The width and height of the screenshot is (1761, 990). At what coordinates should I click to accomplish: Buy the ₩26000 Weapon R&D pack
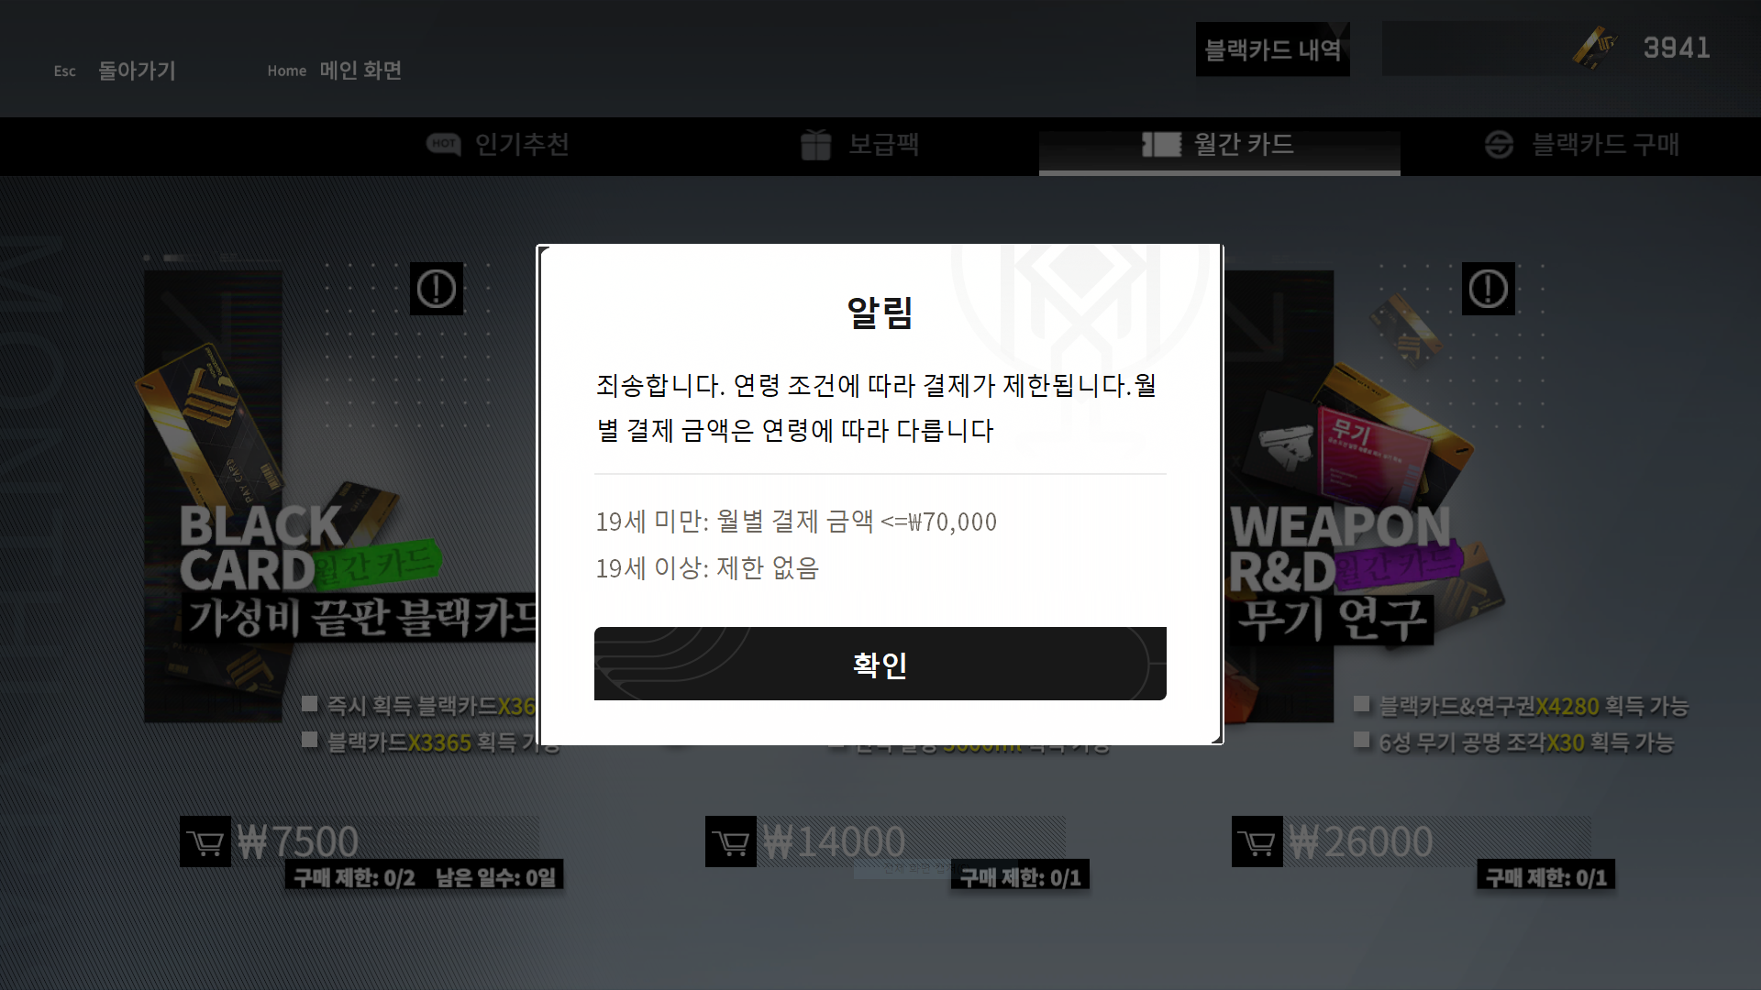click(1412, 841)
